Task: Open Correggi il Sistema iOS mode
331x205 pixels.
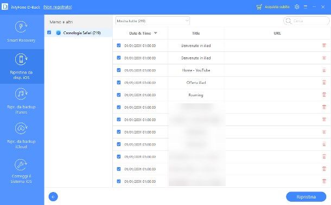Action: 21,170
